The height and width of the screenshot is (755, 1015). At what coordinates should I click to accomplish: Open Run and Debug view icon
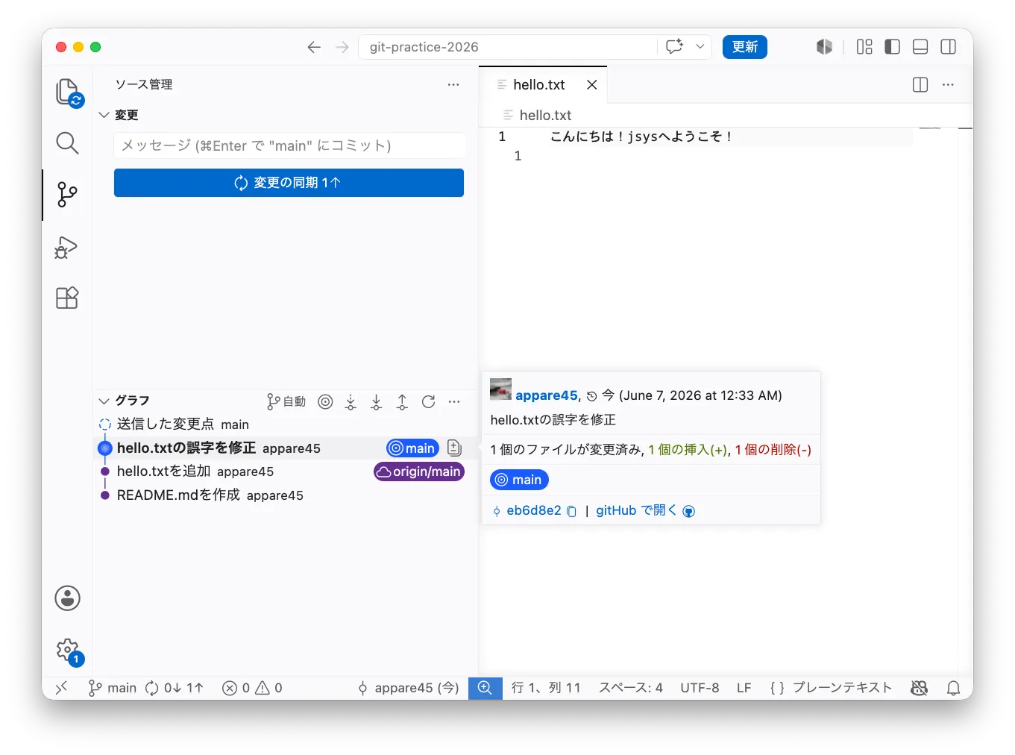66,247
